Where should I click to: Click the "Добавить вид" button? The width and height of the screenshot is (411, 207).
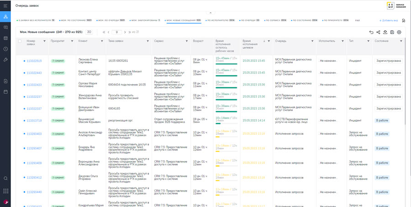point(388,21)
